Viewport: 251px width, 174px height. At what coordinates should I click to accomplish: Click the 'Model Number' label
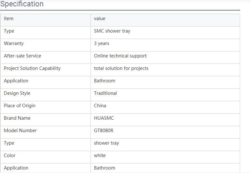[20, 131]
